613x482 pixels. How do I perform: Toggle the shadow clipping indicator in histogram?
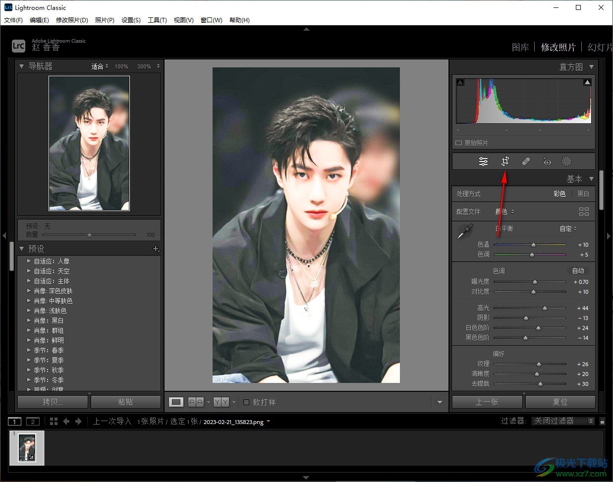pos(460,82)
